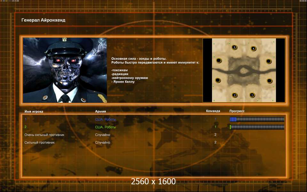The height and width of the screenshot is (192, 307).
Task: Click the green player name '2'
Action: 26,127
